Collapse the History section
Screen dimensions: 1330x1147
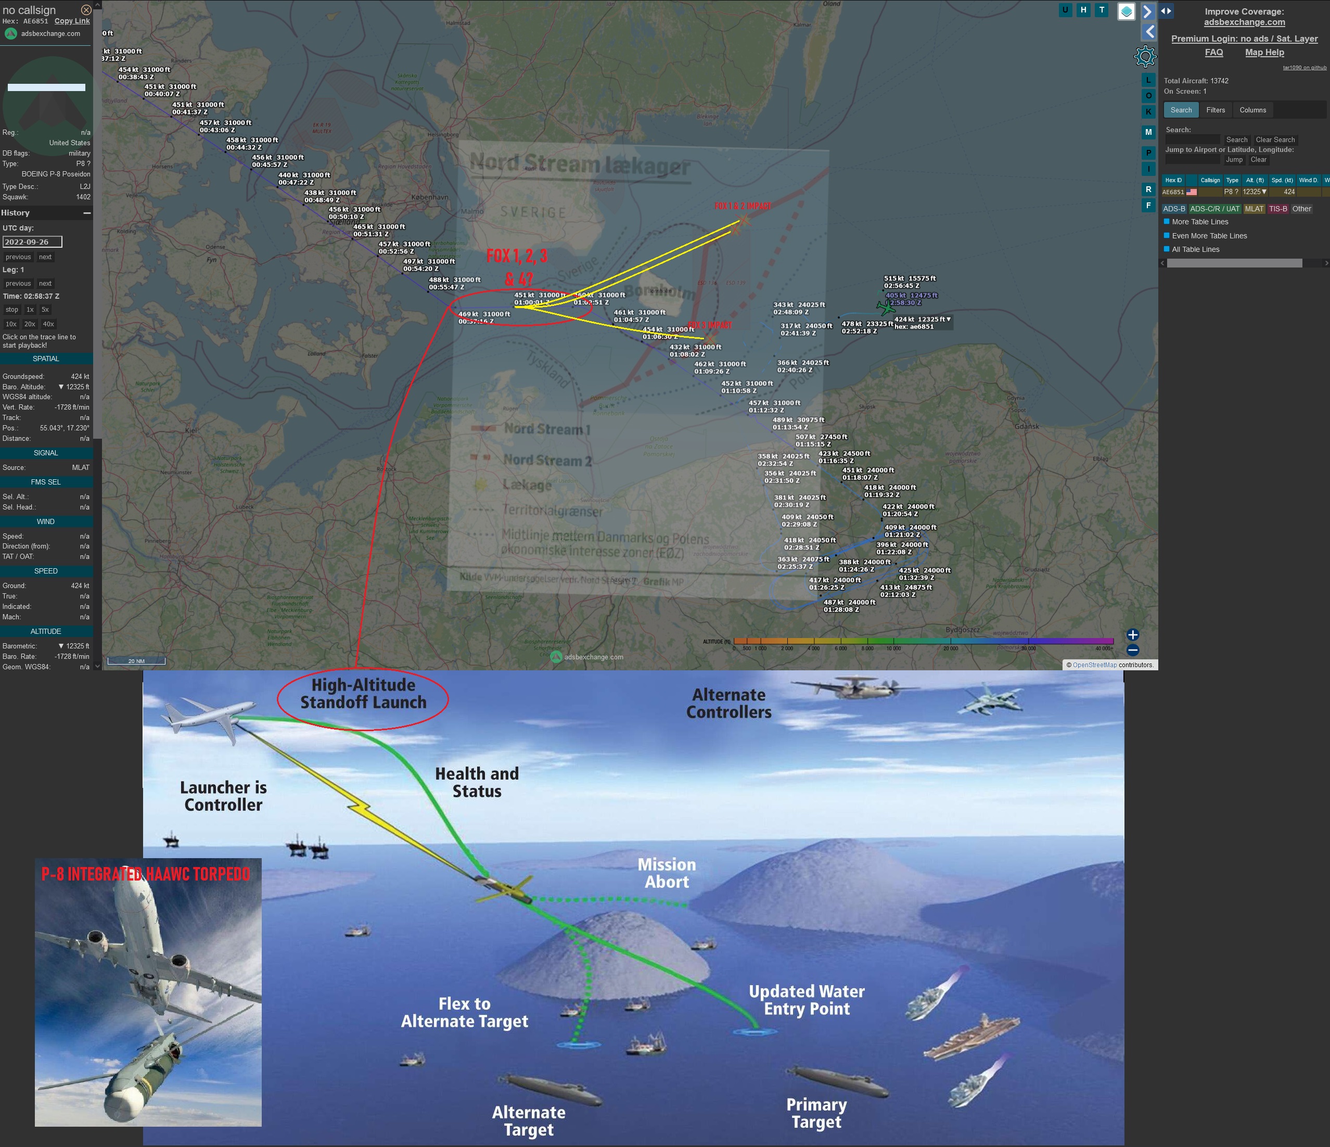(x=87, y=212)
